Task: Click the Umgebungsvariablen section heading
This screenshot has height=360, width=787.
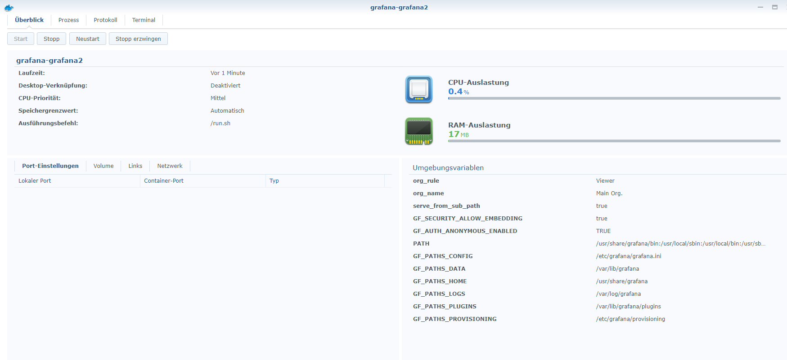Action: click(448, 167)
